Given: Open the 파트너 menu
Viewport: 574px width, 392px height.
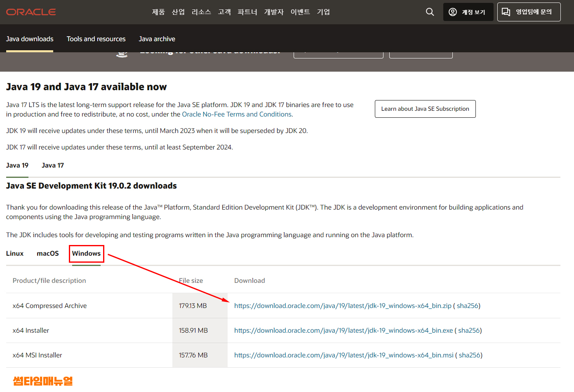Looking at the screenshot, I should [247, 12].
